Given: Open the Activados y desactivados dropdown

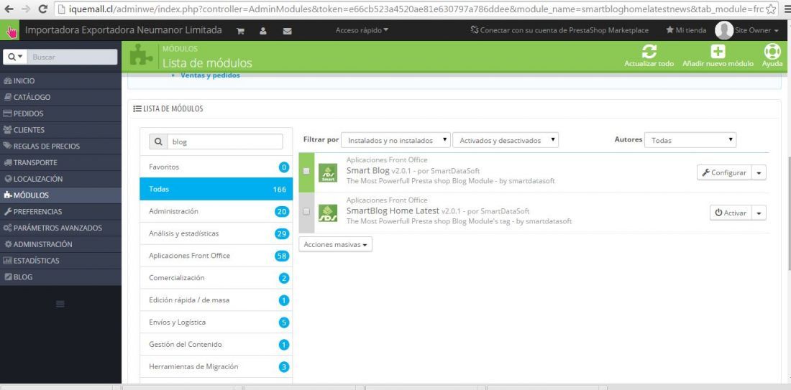Looking at the screenshot, I should click(506, 140).
